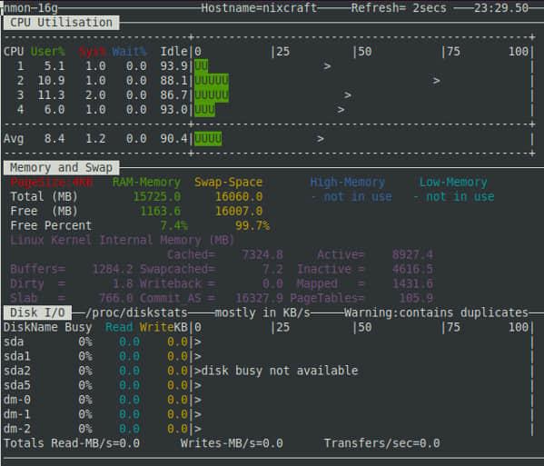Click the Totals Read-MB/s=0.0 text

tap(72, 443)
